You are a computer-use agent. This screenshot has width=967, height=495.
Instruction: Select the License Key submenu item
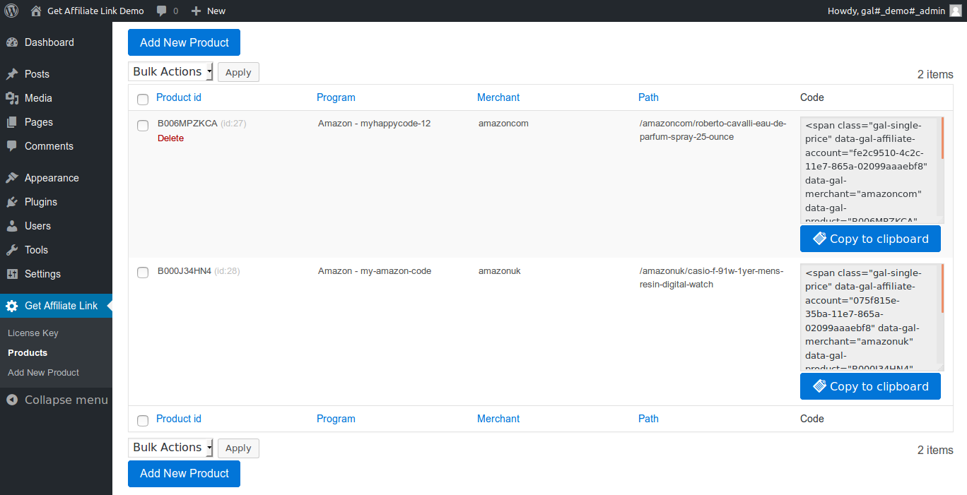[33, 333]
